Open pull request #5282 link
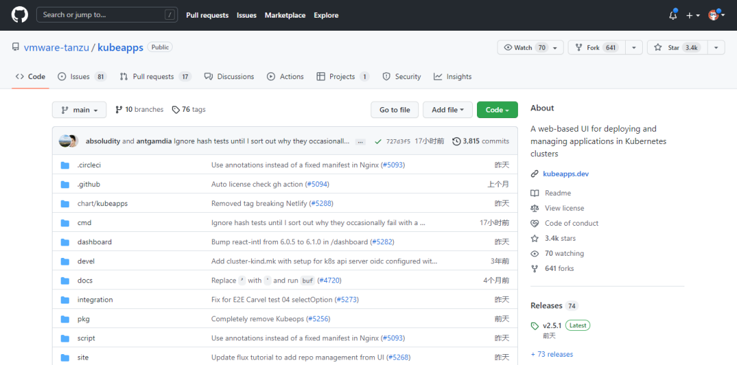The image size is (737, 365). 382,242
